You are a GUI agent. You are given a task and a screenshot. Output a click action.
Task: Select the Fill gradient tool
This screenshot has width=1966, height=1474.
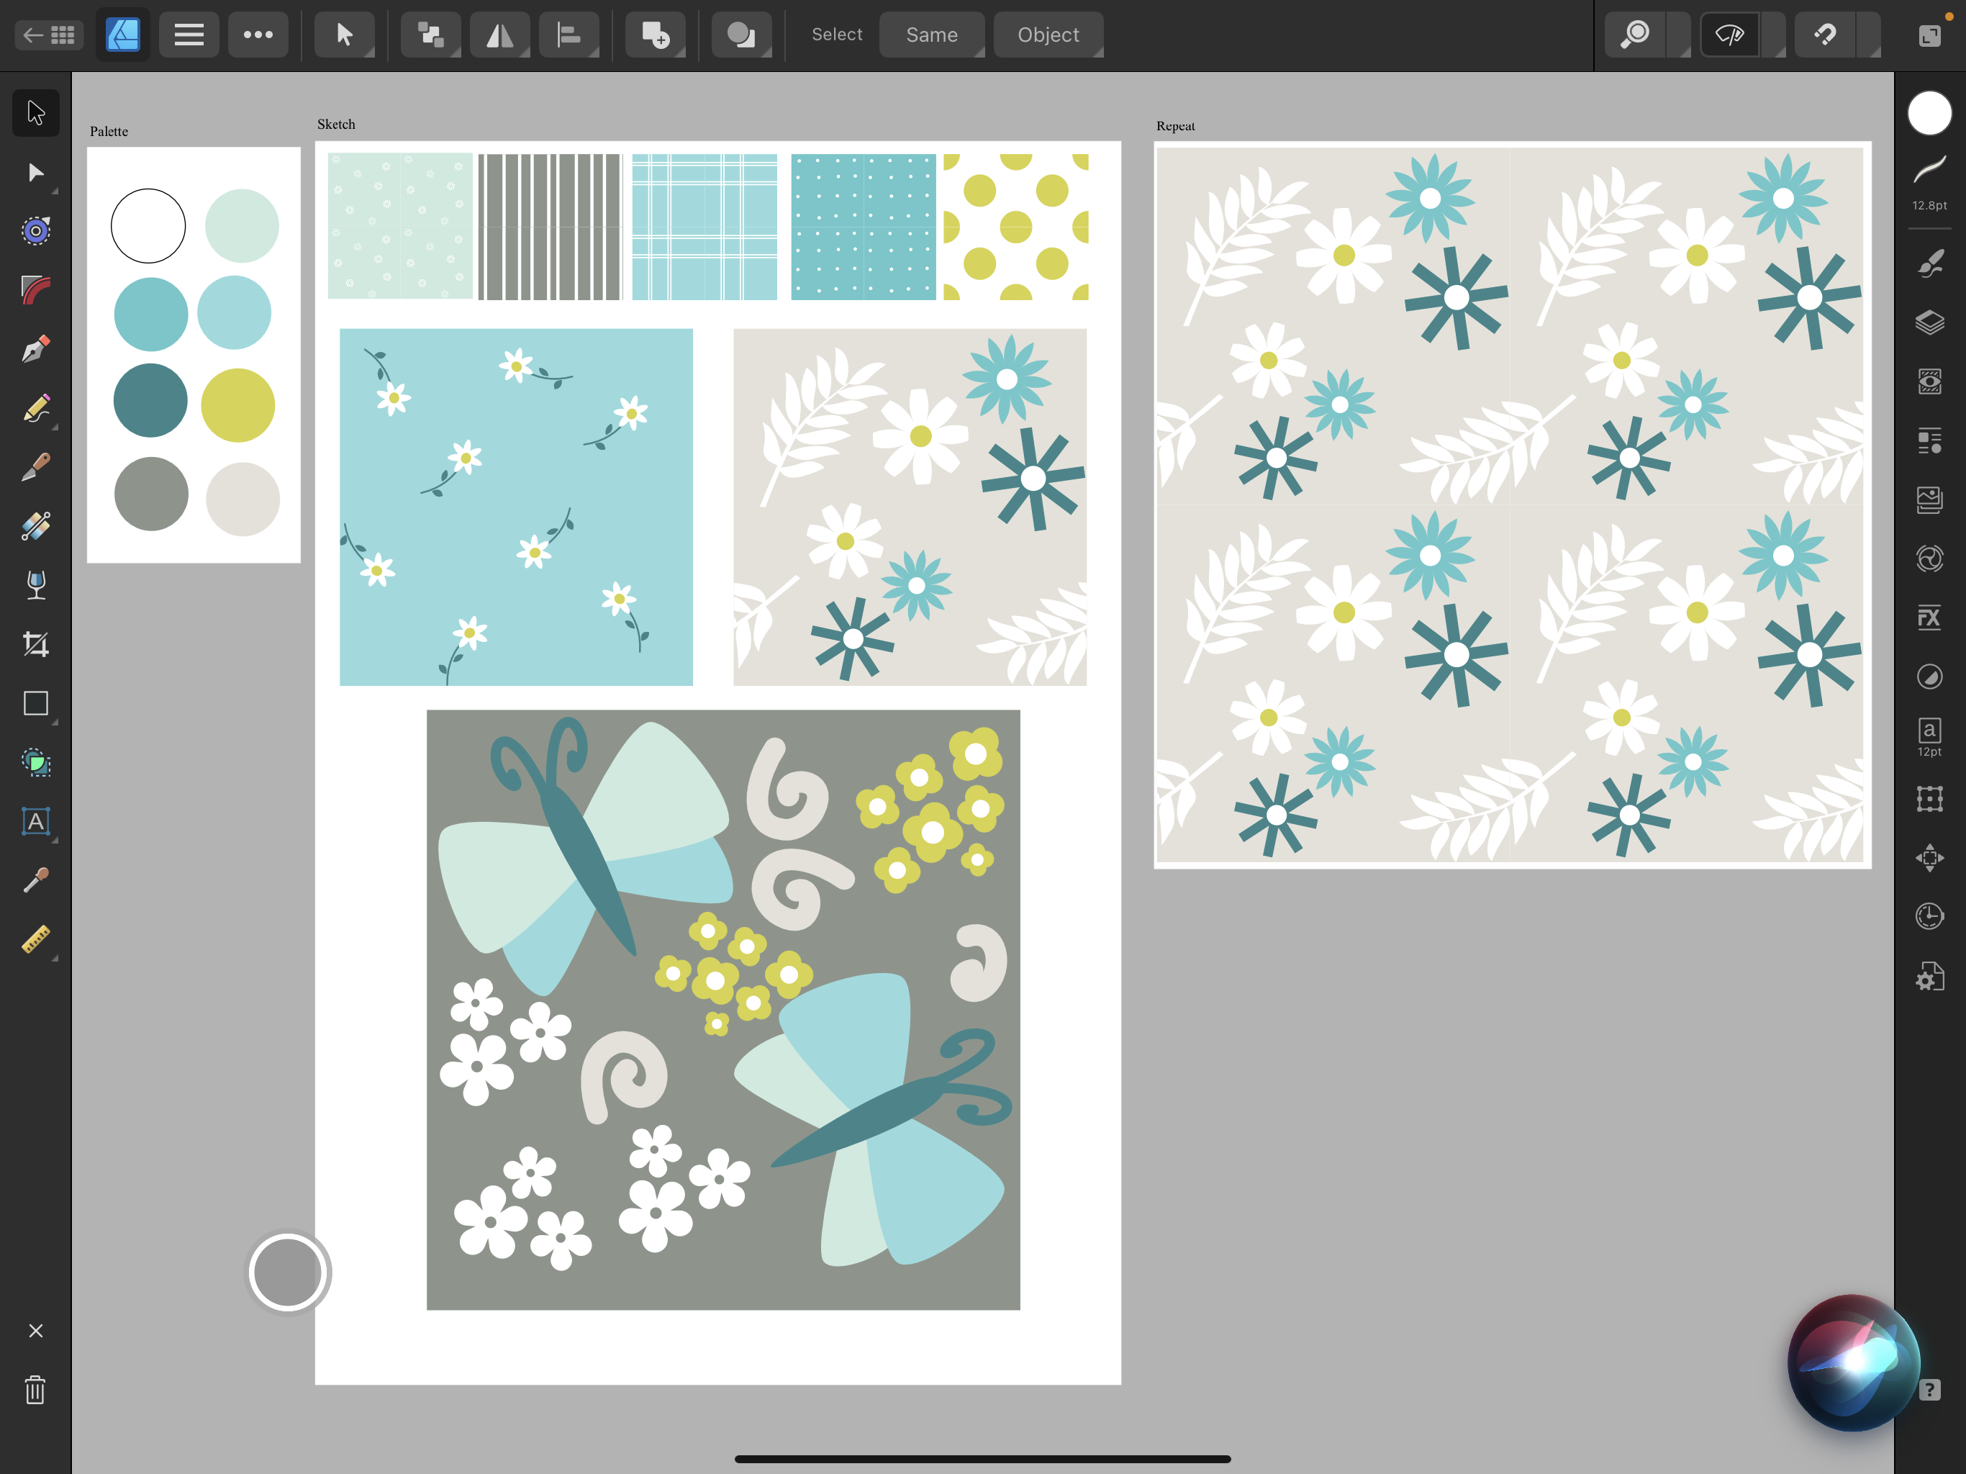point(35,526)
